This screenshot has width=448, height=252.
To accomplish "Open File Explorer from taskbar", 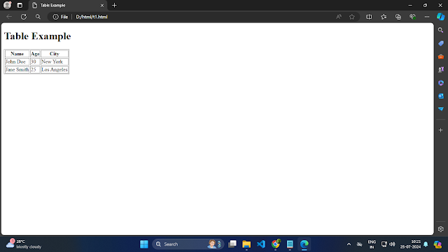I will [246, 244].
